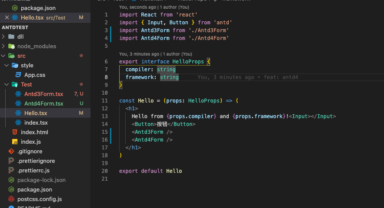Click the ANTDTEST explorer section header
This screenshot has height=208, width=384.
point(45,27)
